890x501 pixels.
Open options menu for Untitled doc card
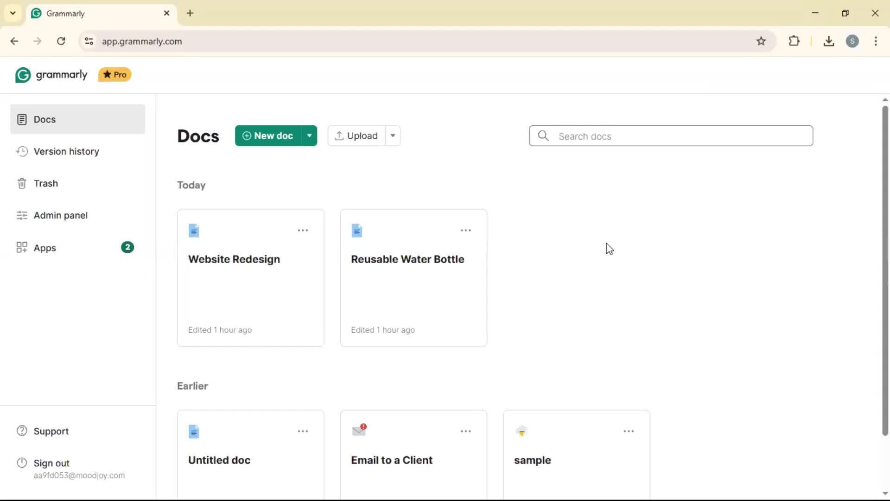click(303, 431)
